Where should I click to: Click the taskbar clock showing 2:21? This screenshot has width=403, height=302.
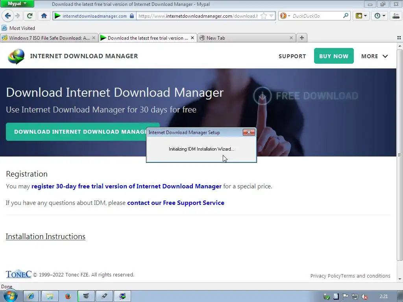(383, 296)
